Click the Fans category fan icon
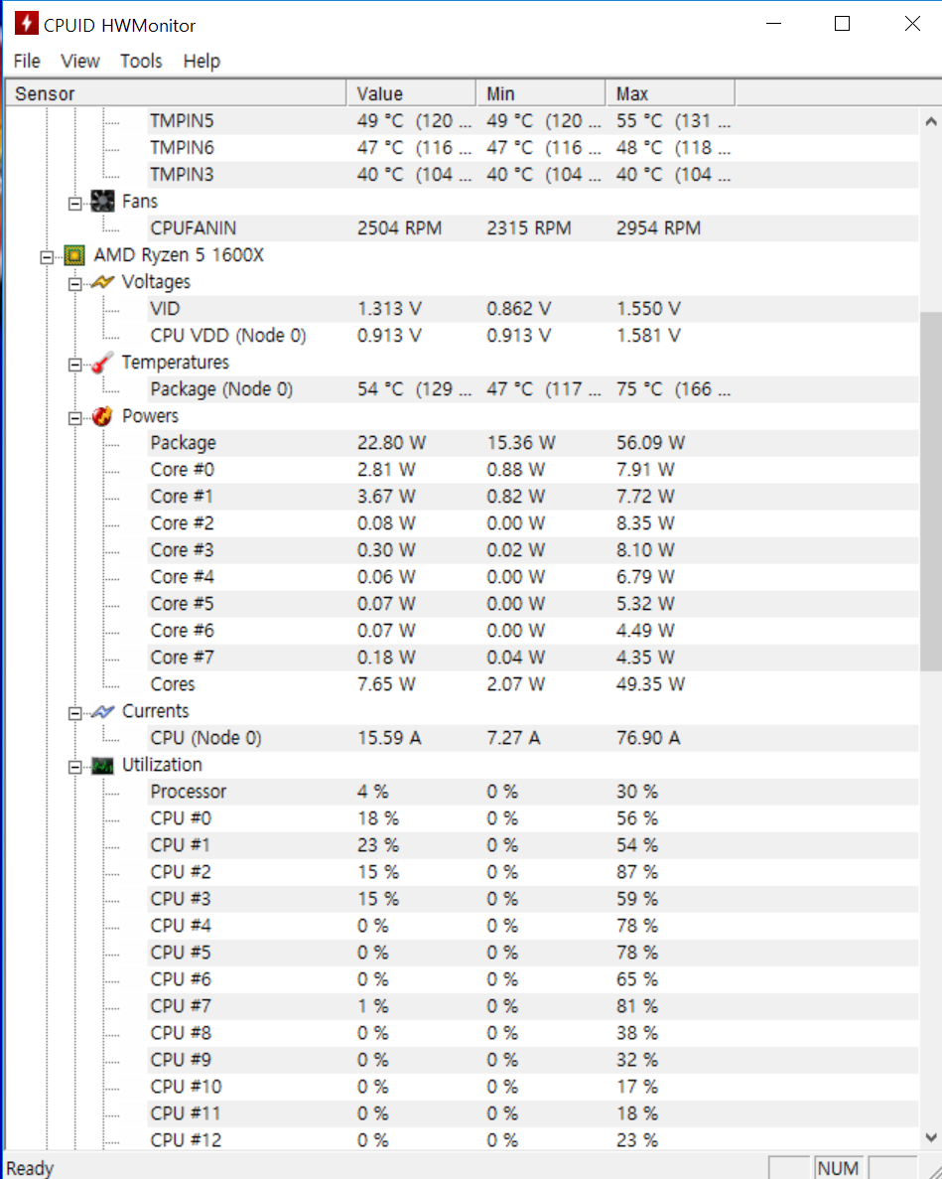 click(x=102, y=202)
